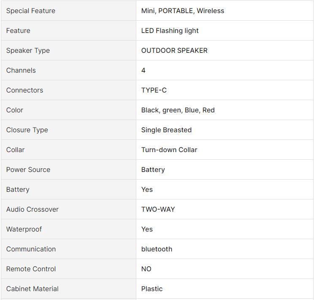314x300 pixels.
Task: Click the 'TWO-WAY' audio crossover value
Action: [158, 209]
